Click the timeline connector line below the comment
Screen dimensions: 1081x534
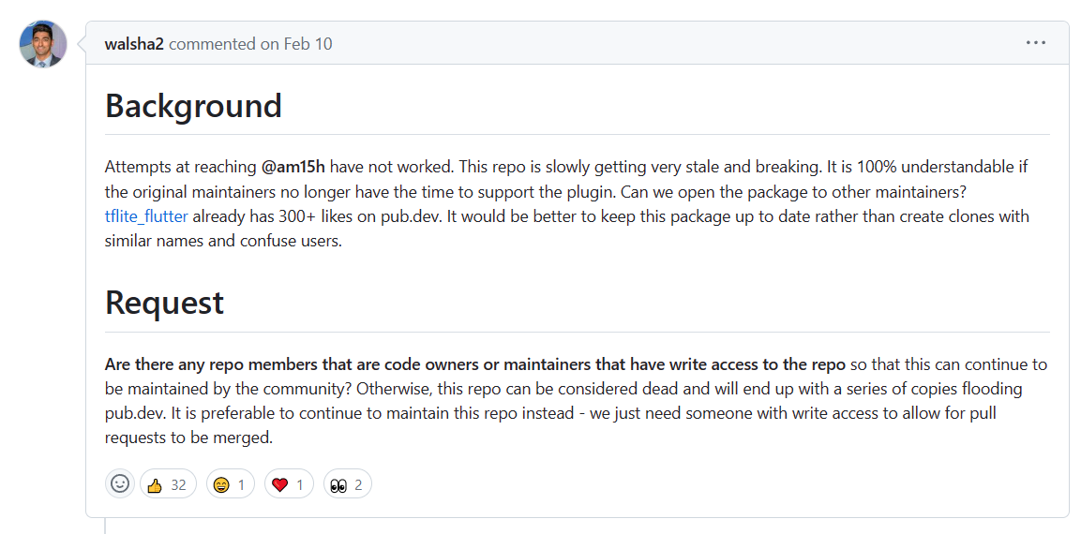(105, 526)
